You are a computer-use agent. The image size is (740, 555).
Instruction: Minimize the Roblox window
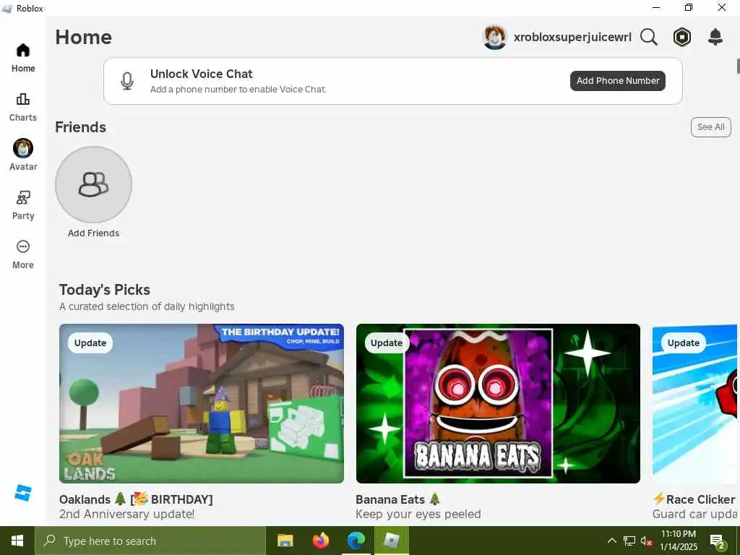pos(656,7)
